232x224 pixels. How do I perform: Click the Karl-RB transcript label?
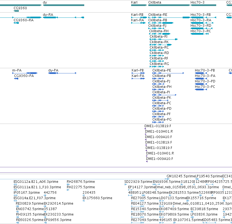[x=137, y=15]
